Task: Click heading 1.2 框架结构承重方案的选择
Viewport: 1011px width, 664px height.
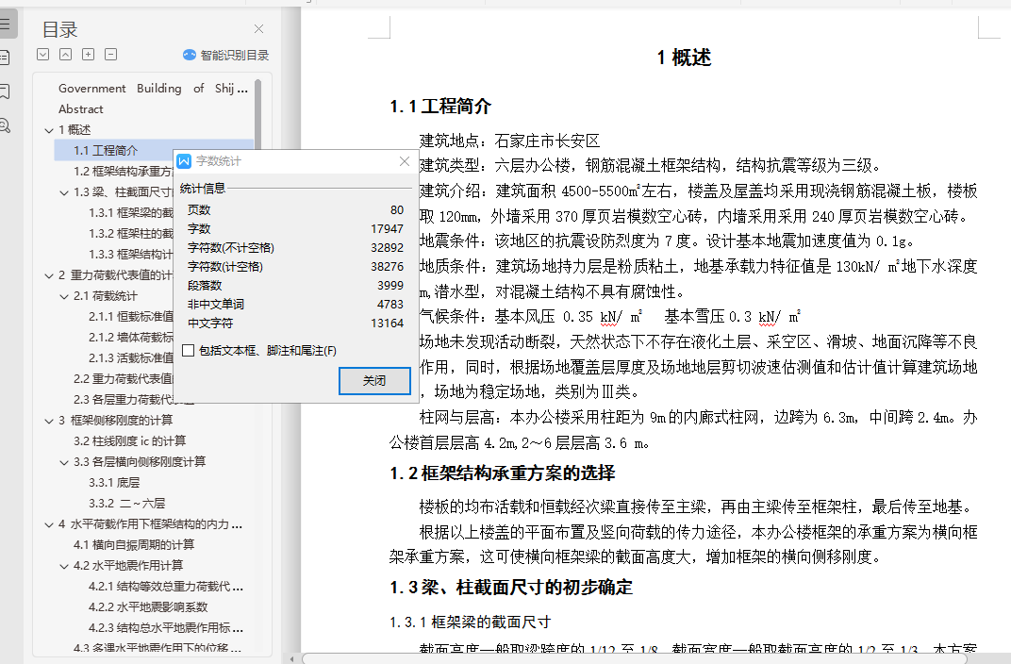Action: click(x=503, y=473)
